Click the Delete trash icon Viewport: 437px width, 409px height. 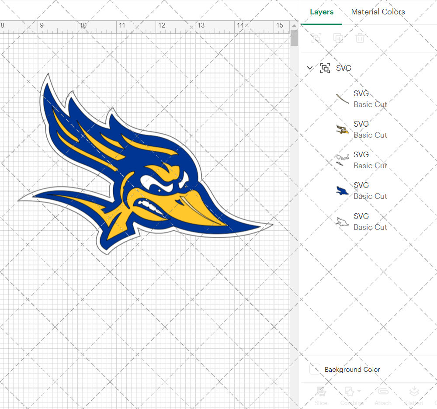pyautogui.click(x=360, y=38)
